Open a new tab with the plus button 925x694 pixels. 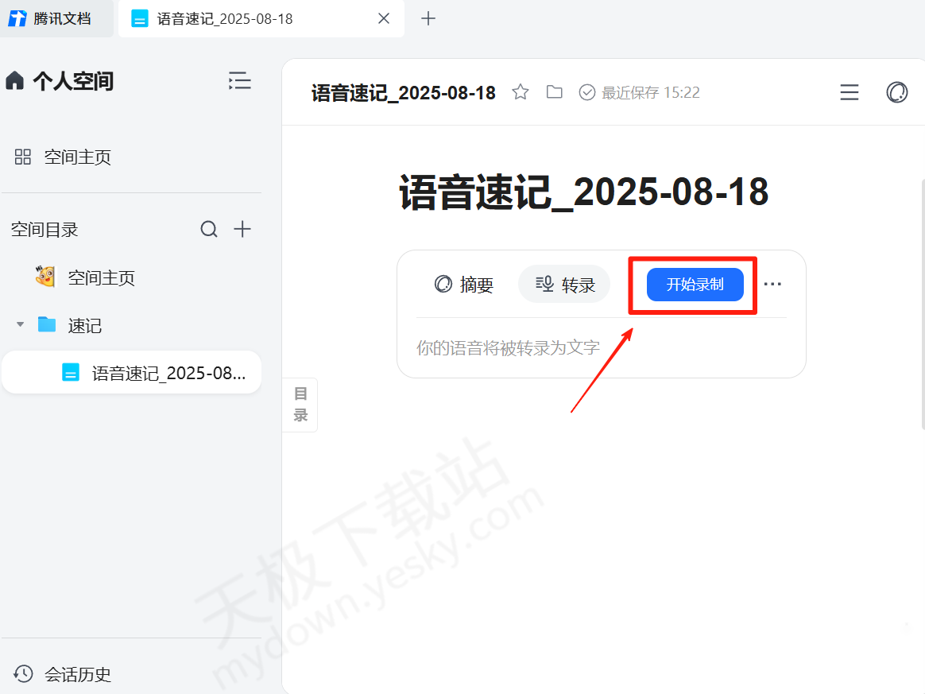click(x=428, y=18)
